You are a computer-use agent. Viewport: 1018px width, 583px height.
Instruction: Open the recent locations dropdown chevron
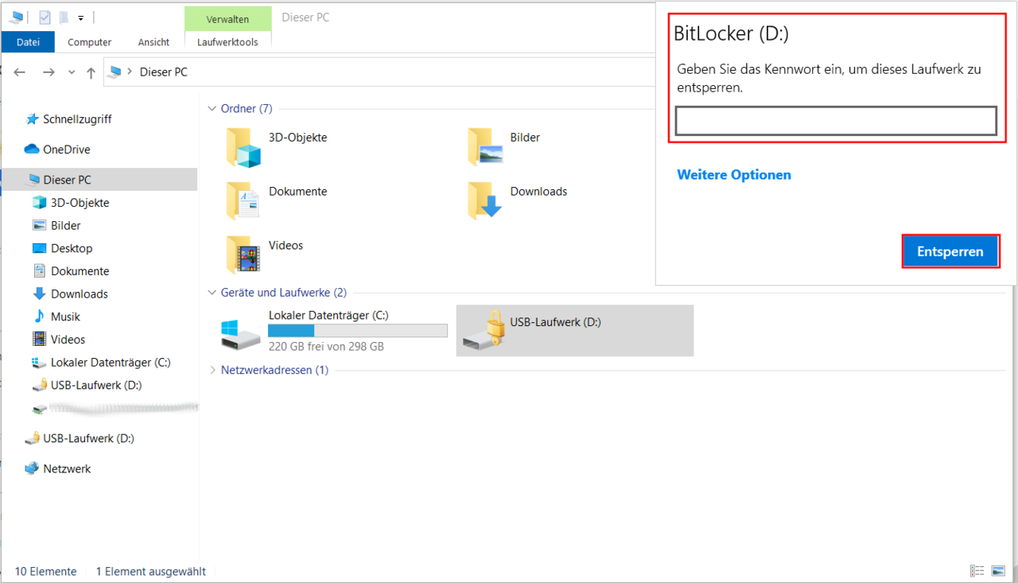[71, 72]
